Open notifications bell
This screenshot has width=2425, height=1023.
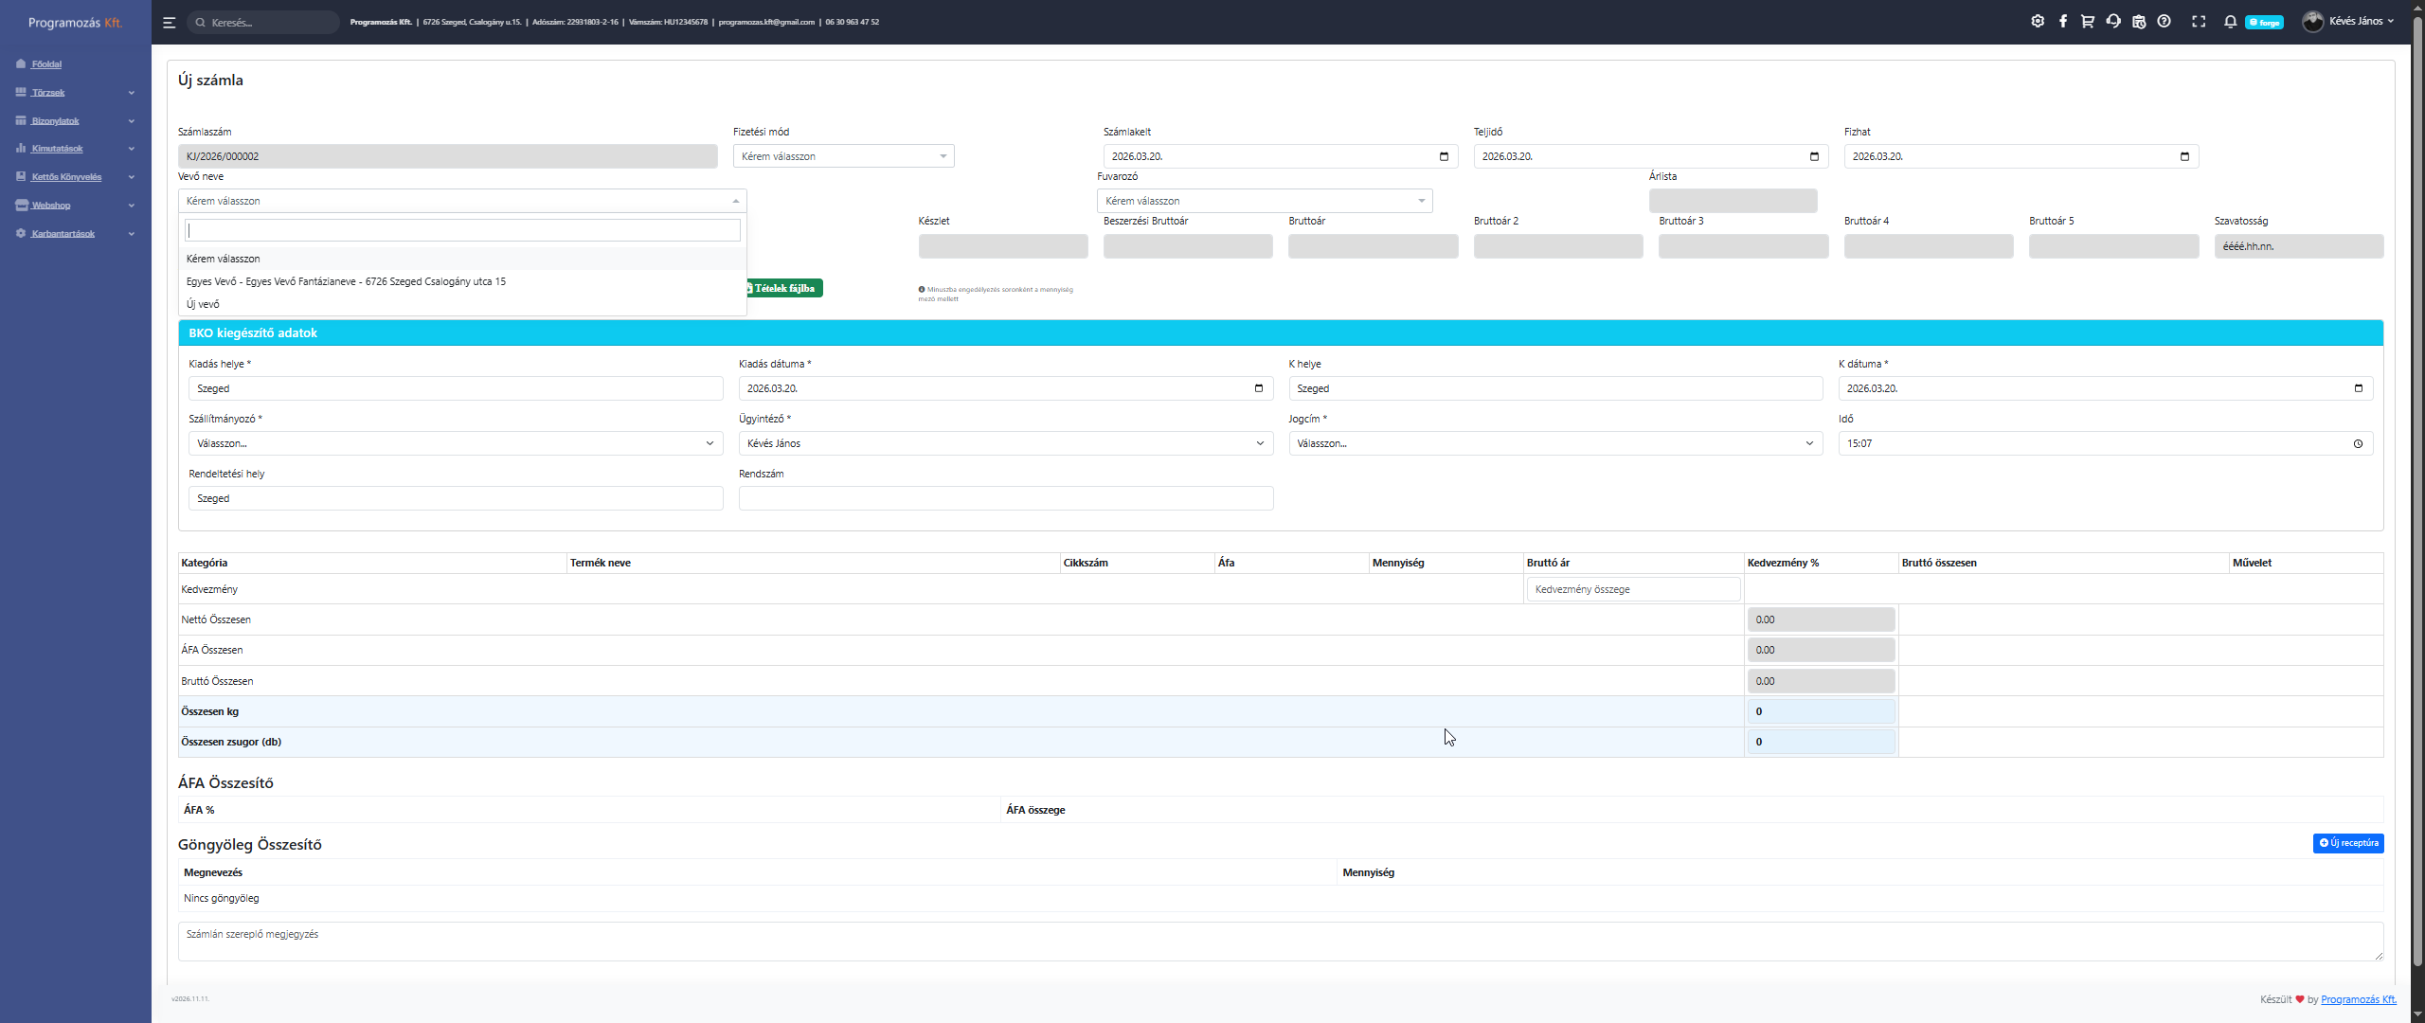(x=2230, y=21)
